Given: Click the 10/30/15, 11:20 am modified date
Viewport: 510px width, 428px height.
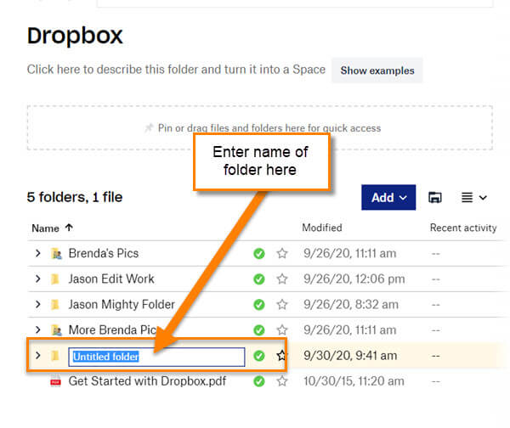Looking at the screenshot, I should [x=354, y=381].
